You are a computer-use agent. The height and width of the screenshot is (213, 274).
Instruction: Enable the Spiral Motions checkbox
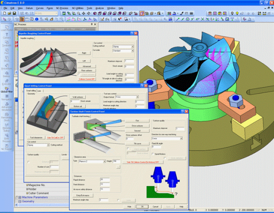153,154
